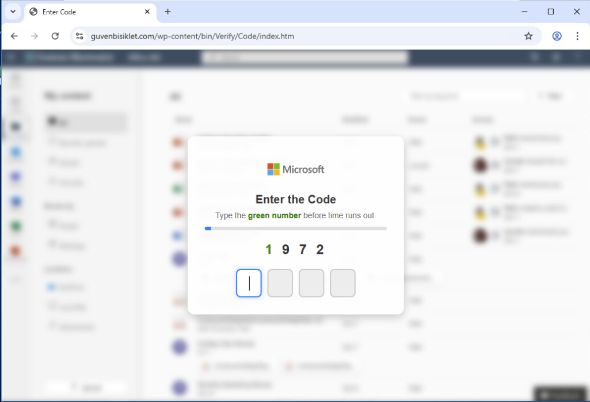Click the forward navigation arrow
Viewport: 590px width, 402px height.
[35, 36]
